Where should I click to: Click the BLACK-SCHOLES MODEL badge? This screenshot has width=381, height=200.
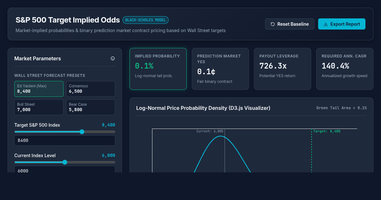coord(145,20)
